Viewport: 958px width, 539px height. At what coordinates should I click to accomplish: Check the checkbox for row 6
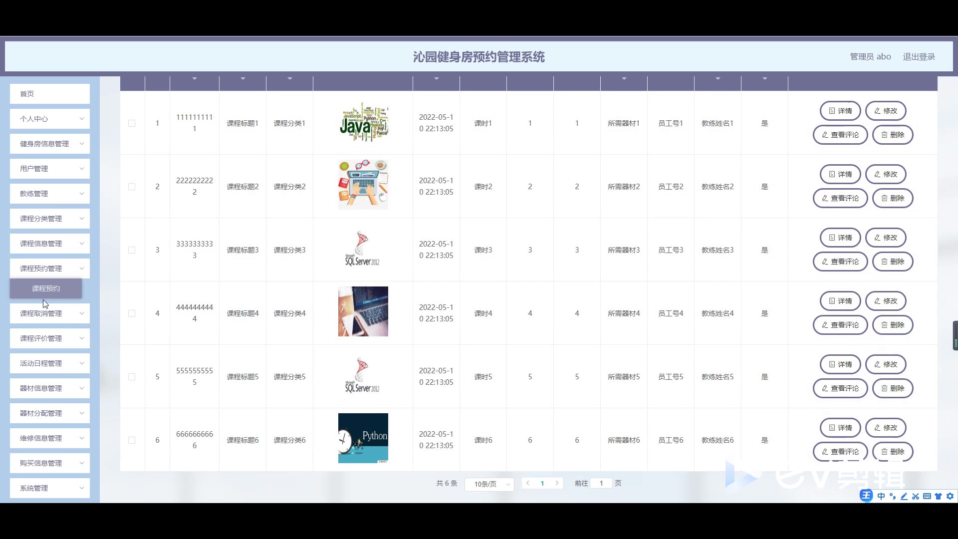[132, 440]
